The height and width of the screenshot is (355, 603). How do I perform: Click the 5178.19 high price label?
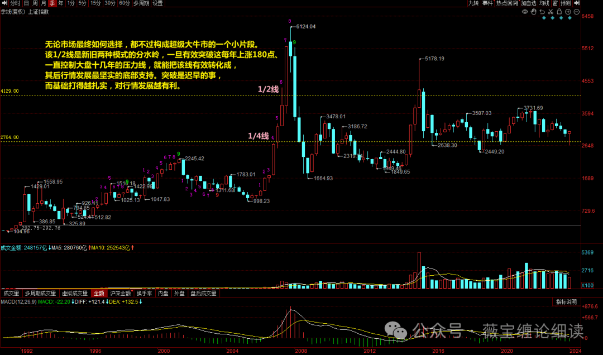tap(434, 59)
